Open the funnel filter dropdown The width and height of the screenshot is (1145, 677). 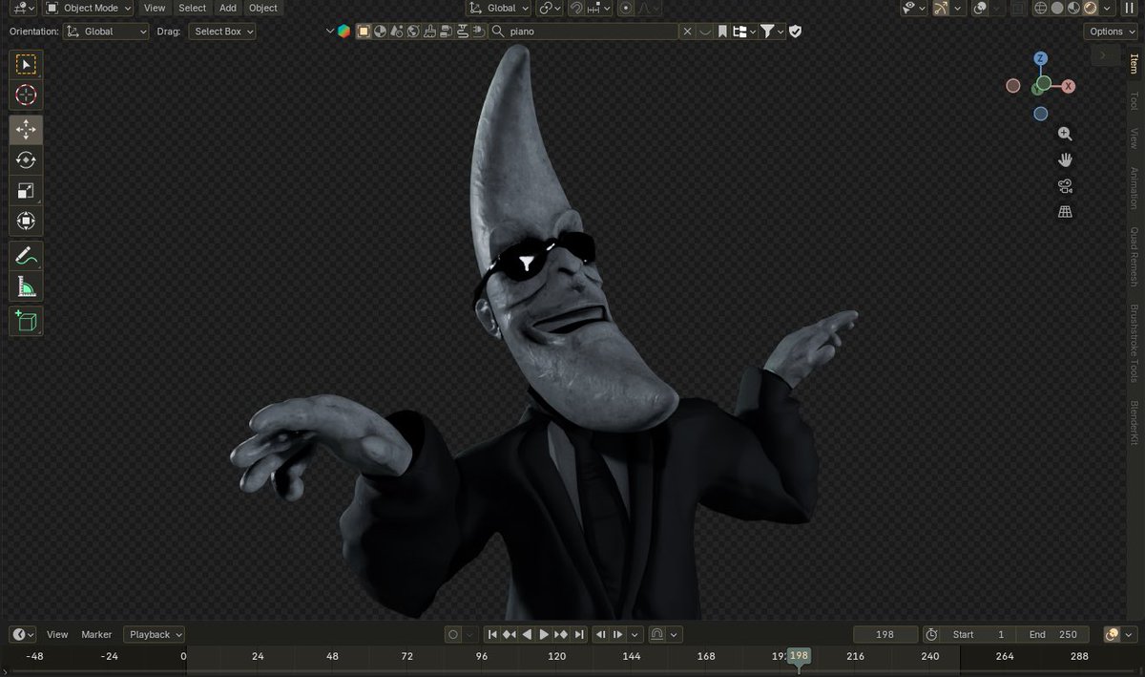[772, 32]
